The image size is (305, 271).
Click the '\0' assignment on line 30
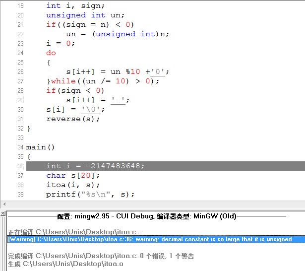tap(75, 109)
